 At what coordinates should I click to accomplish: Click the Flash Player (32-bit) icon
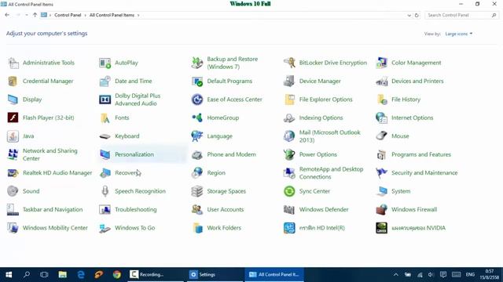13,117
